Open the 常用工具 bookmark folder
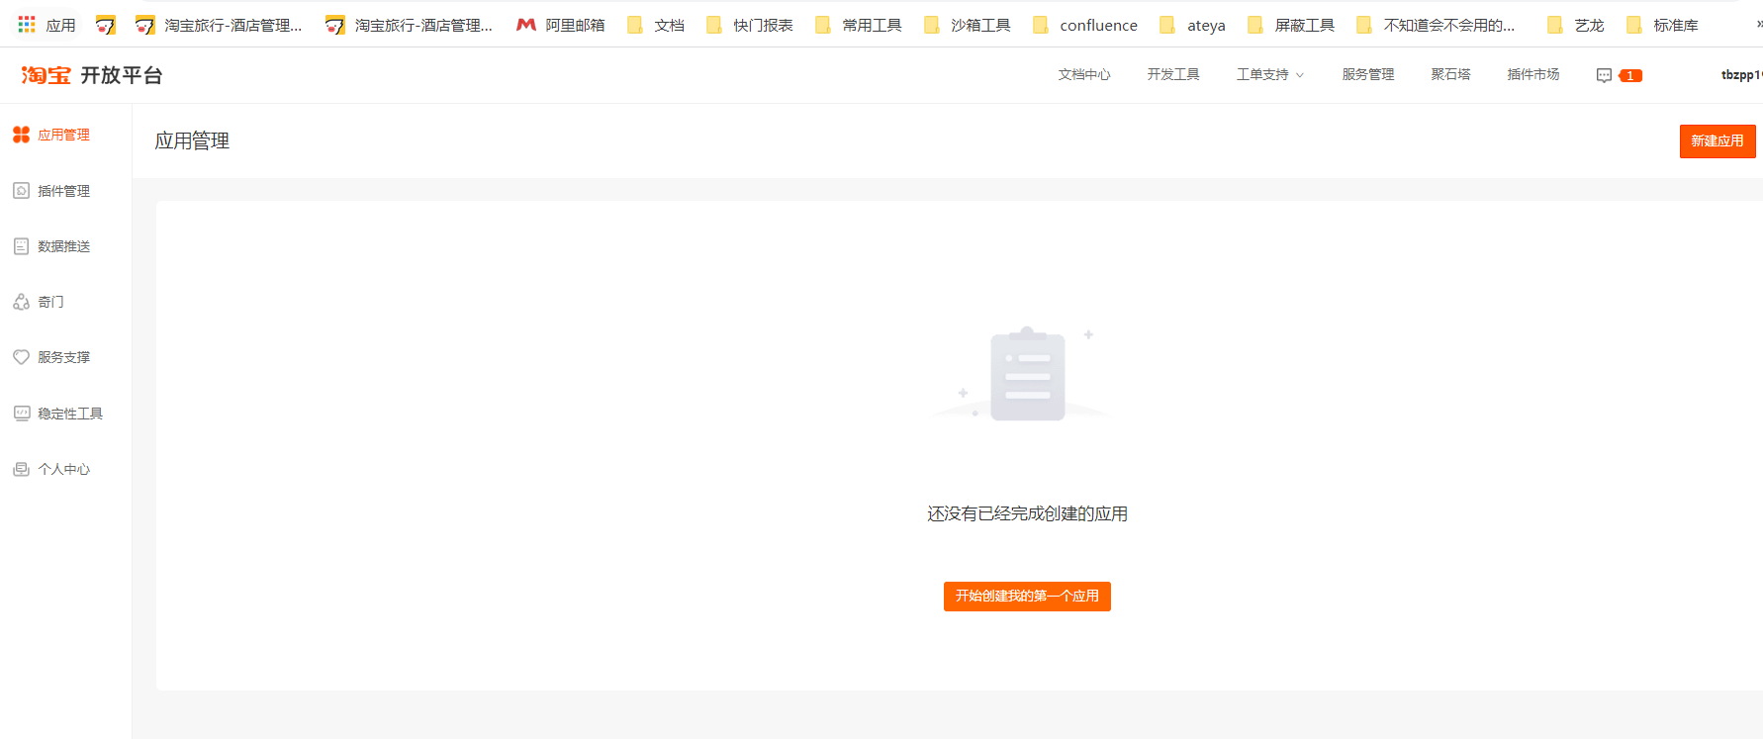Image resolution: width=1763 pixels, height=739 pixels. coord(859,25)
